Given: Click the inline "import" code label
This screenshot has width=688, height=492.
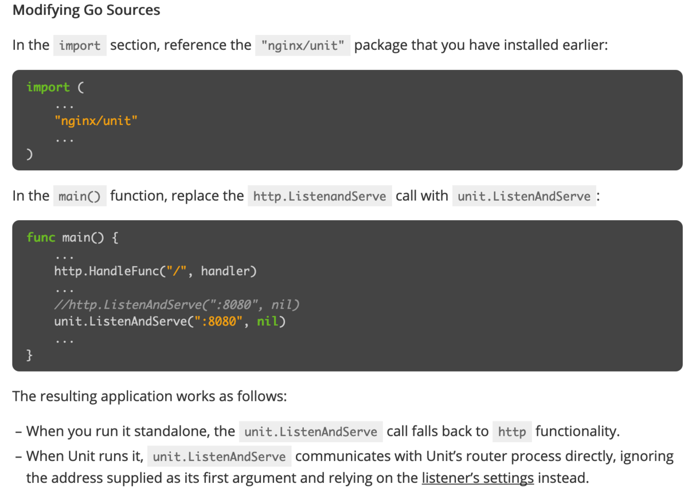Looking at the screenshot, I should 80,45.
